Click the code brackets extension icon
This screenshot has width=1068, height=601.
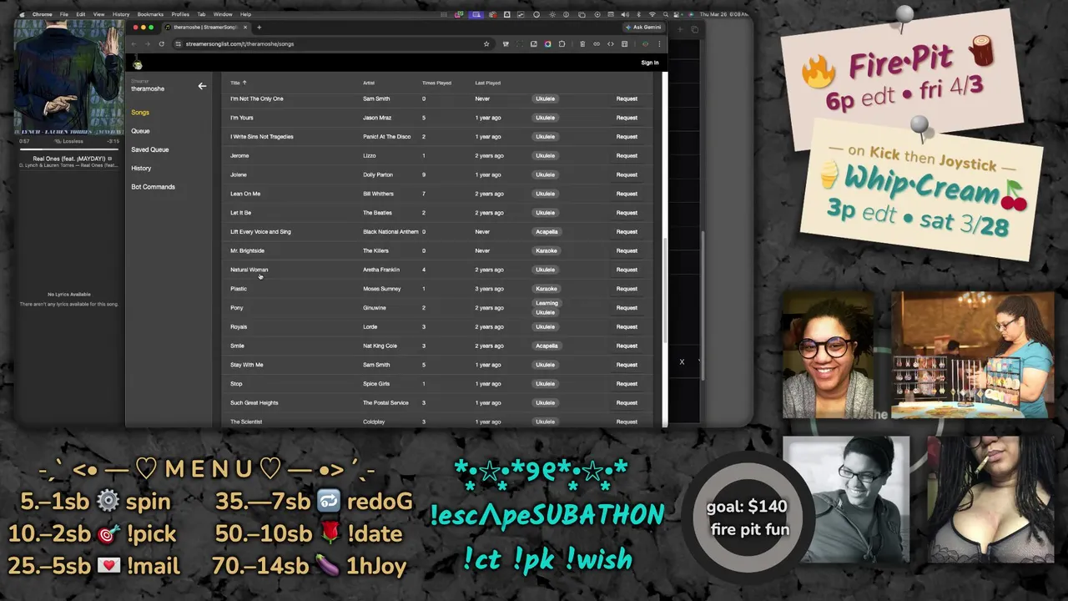click(611, 43)
